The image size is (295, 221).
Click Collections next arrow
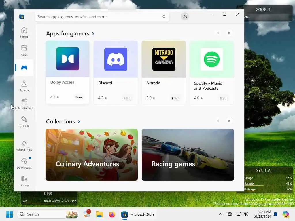(x=229, y=121)
